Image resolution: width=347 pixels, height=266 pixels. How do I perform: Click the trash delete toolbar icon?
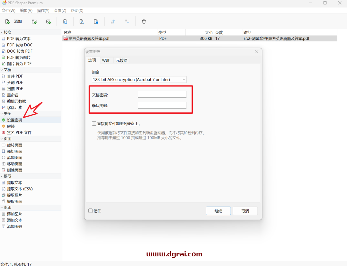(x=144, y=22)
